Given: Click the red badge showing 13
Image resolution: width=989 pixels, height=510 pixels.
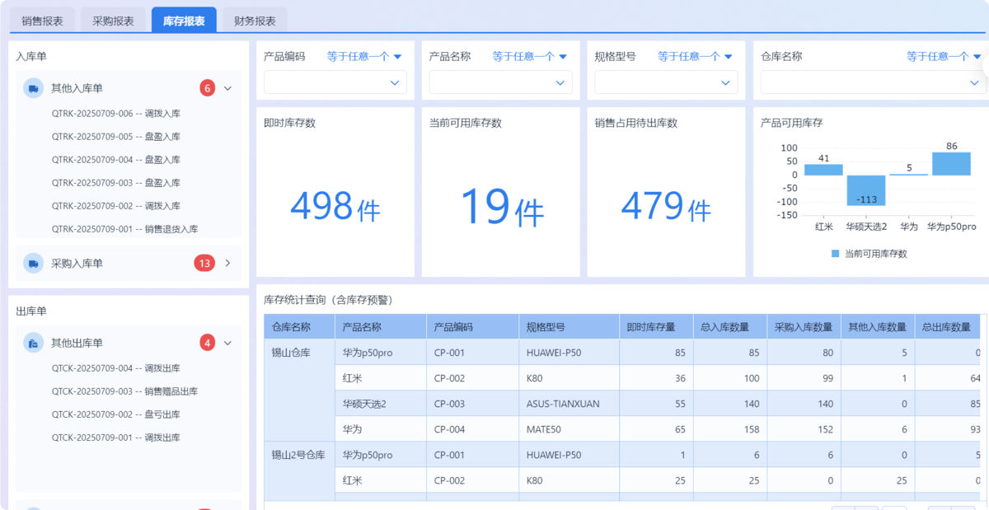Looking at the screenshot, I should [x=204, y=264].
